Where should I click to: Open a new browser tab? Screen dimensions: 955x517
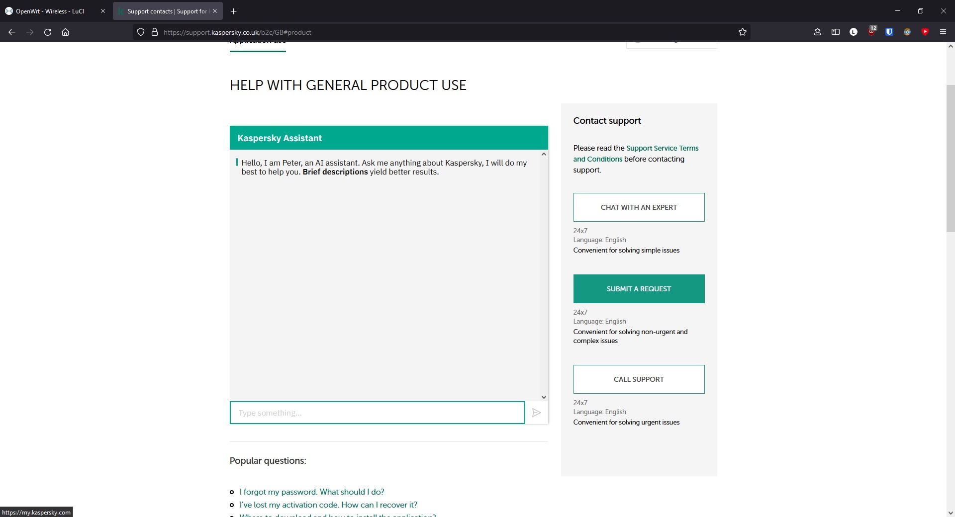[x=233, y=11]
